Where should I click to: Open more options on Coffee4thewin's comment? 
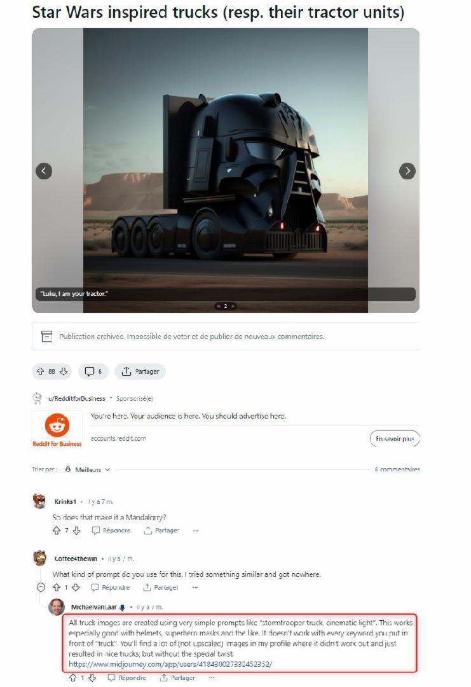click(x=195, y=588)
